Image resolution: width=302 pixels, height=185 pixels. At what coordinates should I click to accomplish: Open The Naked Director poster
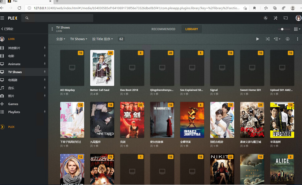coord(192,120)
